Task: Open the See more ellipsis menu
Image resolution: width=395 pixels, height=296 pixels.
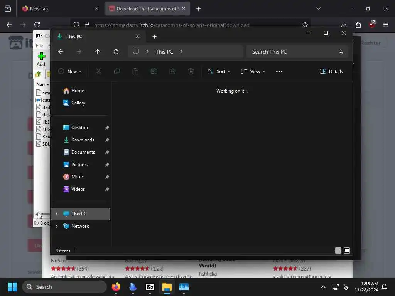Action: point(279,71)
